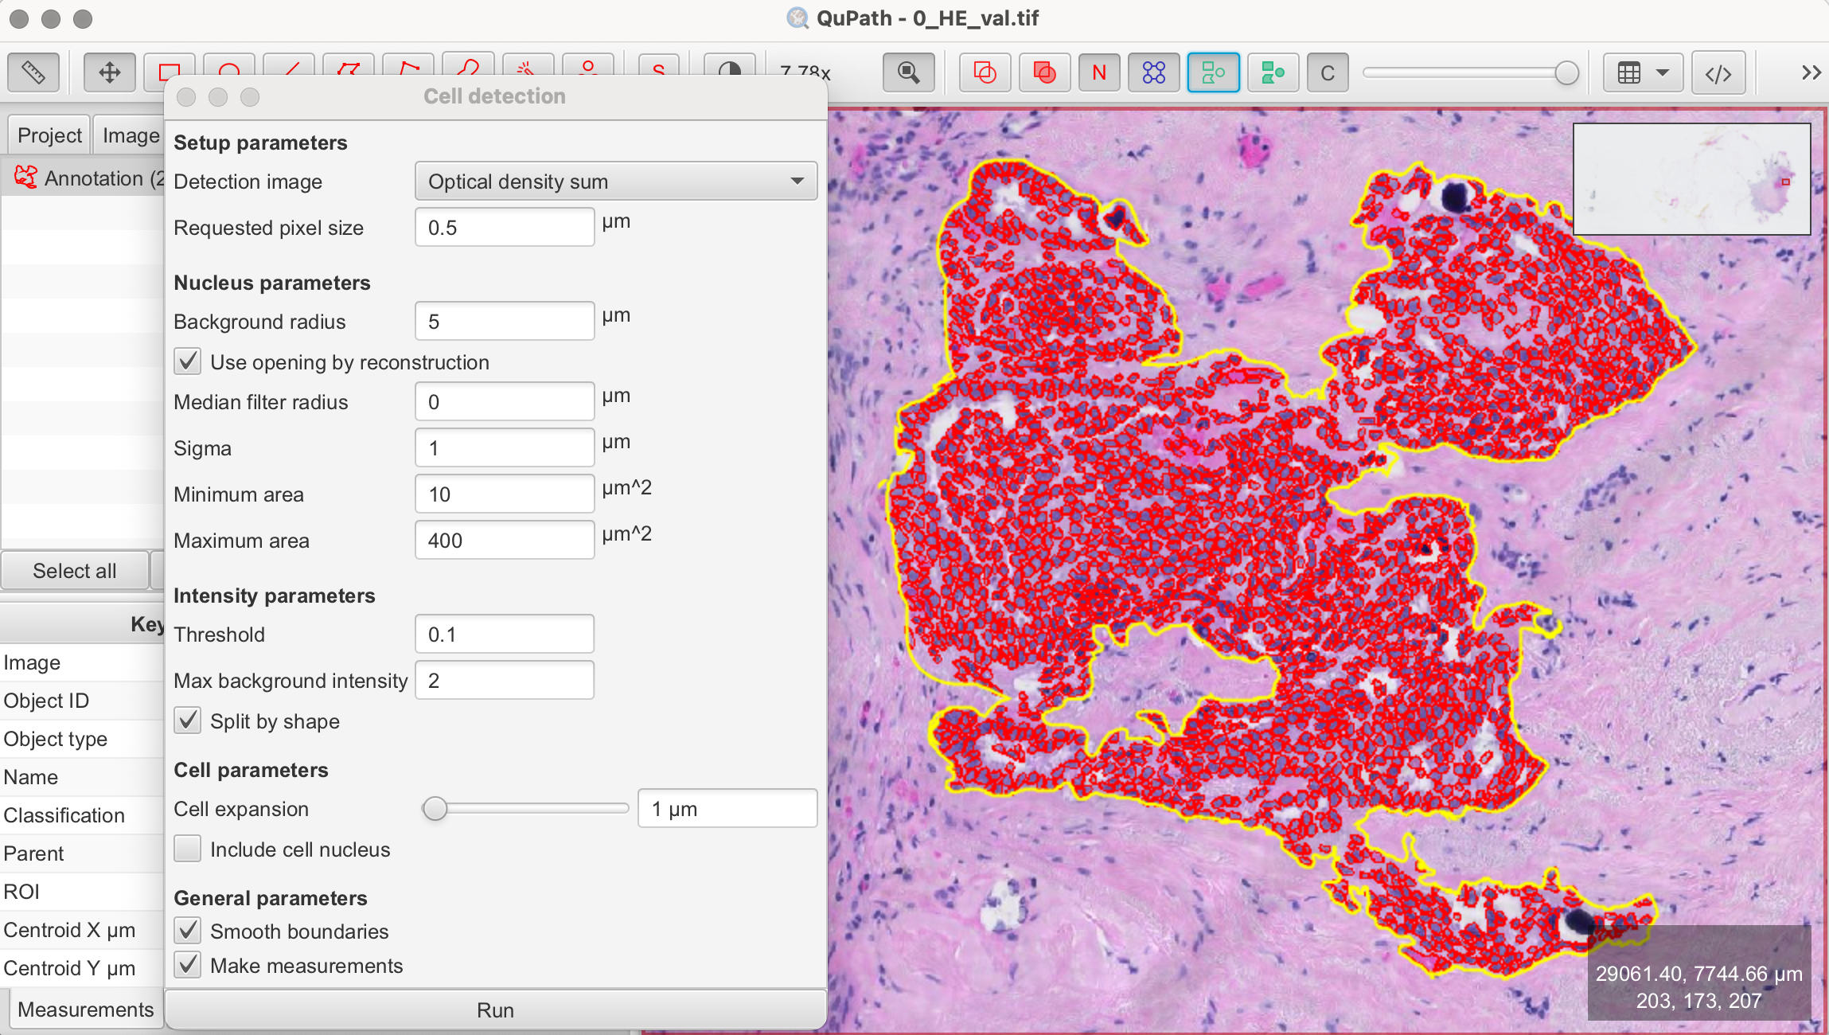Toggle show TMA grid icon
1829x1035 pixels.
[1153, 73]
